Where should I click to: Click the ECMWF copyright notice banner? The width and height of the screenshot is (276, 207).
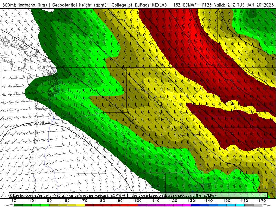point(138,195)
